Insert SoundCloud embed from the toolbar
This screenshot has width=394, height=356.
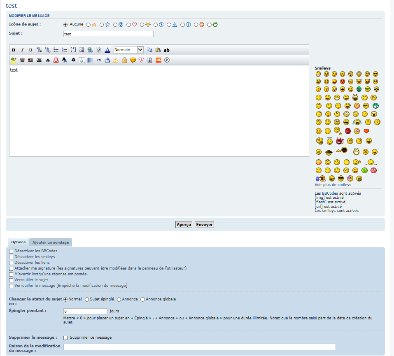click(x=159, y=60)
